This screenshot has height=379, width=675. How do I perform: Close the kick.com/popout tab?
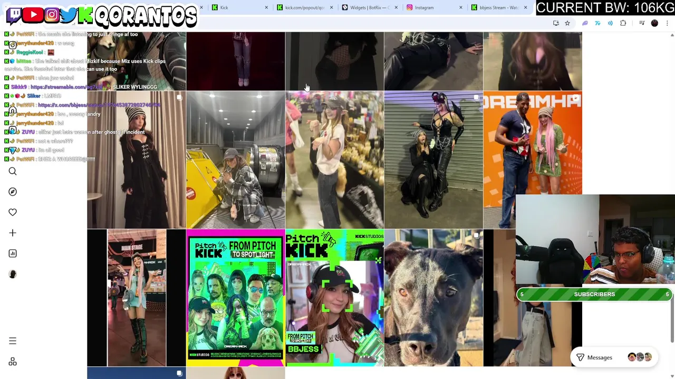click(331, 7)
